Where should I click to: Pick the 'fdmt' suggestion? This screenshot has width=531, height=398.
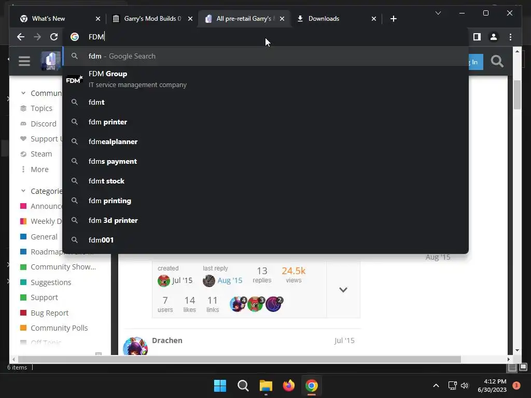265,102
